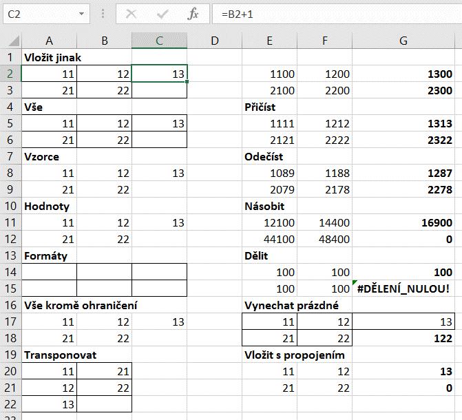Select column A header
462x420 pixels.
click(49, 41)
